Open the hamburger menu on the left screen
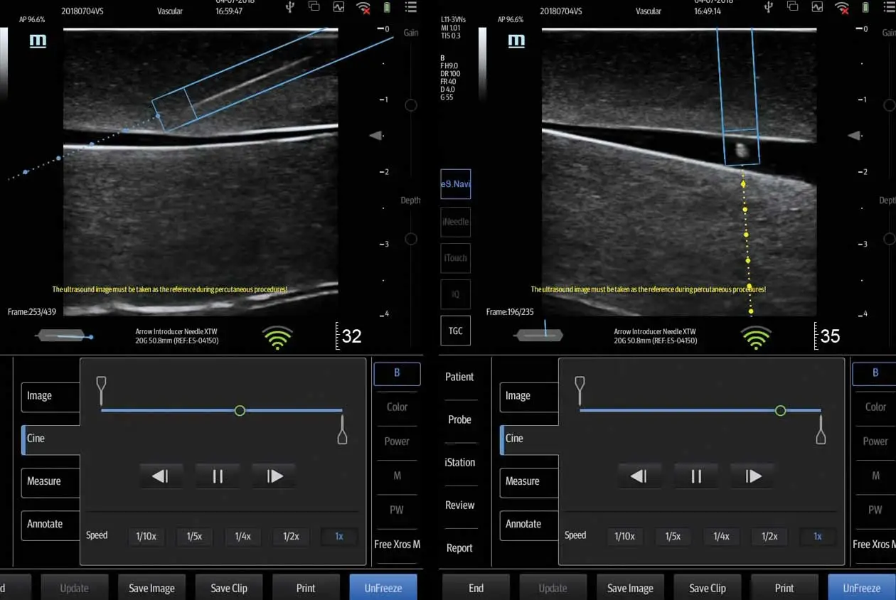 coord(410,8)
